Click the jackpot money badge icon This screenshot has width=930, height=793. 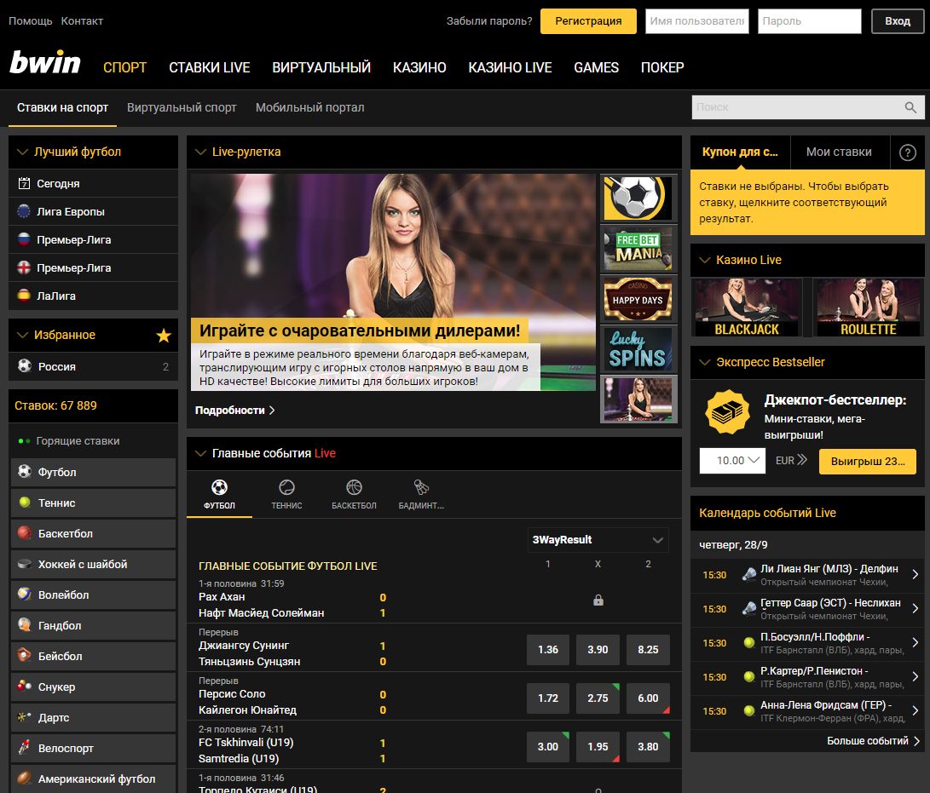(x=727, y=411)
